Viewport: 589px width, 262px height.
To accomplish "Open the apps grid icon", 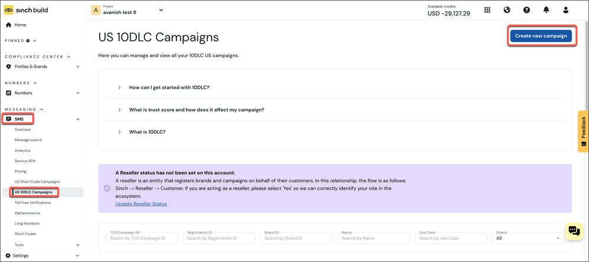I will (x=487, y=10).
